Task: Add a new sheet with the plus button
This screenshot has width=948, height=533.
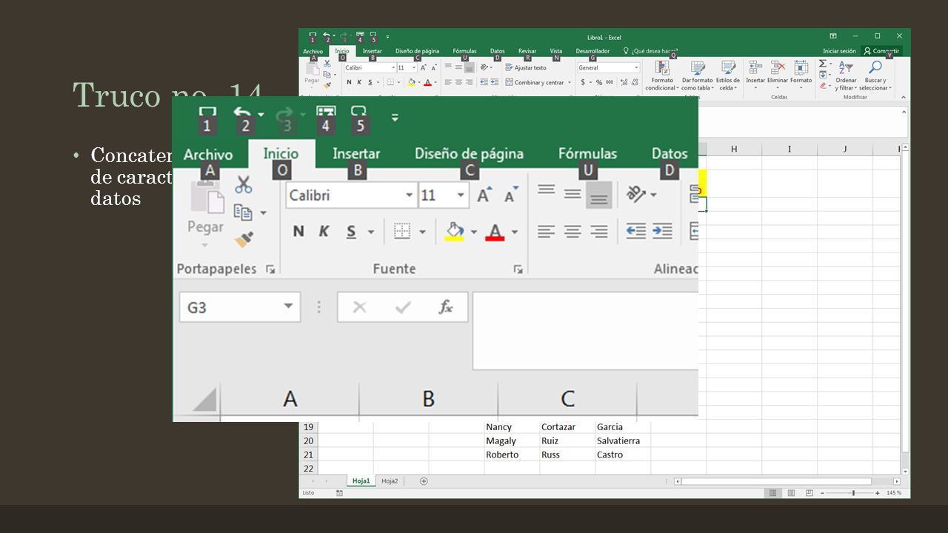Action: click(x=424, y=481)
